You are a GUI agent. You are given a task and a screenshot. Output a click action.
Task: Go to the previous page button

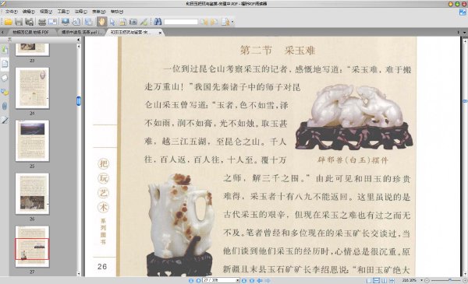(x=198, y=280)
